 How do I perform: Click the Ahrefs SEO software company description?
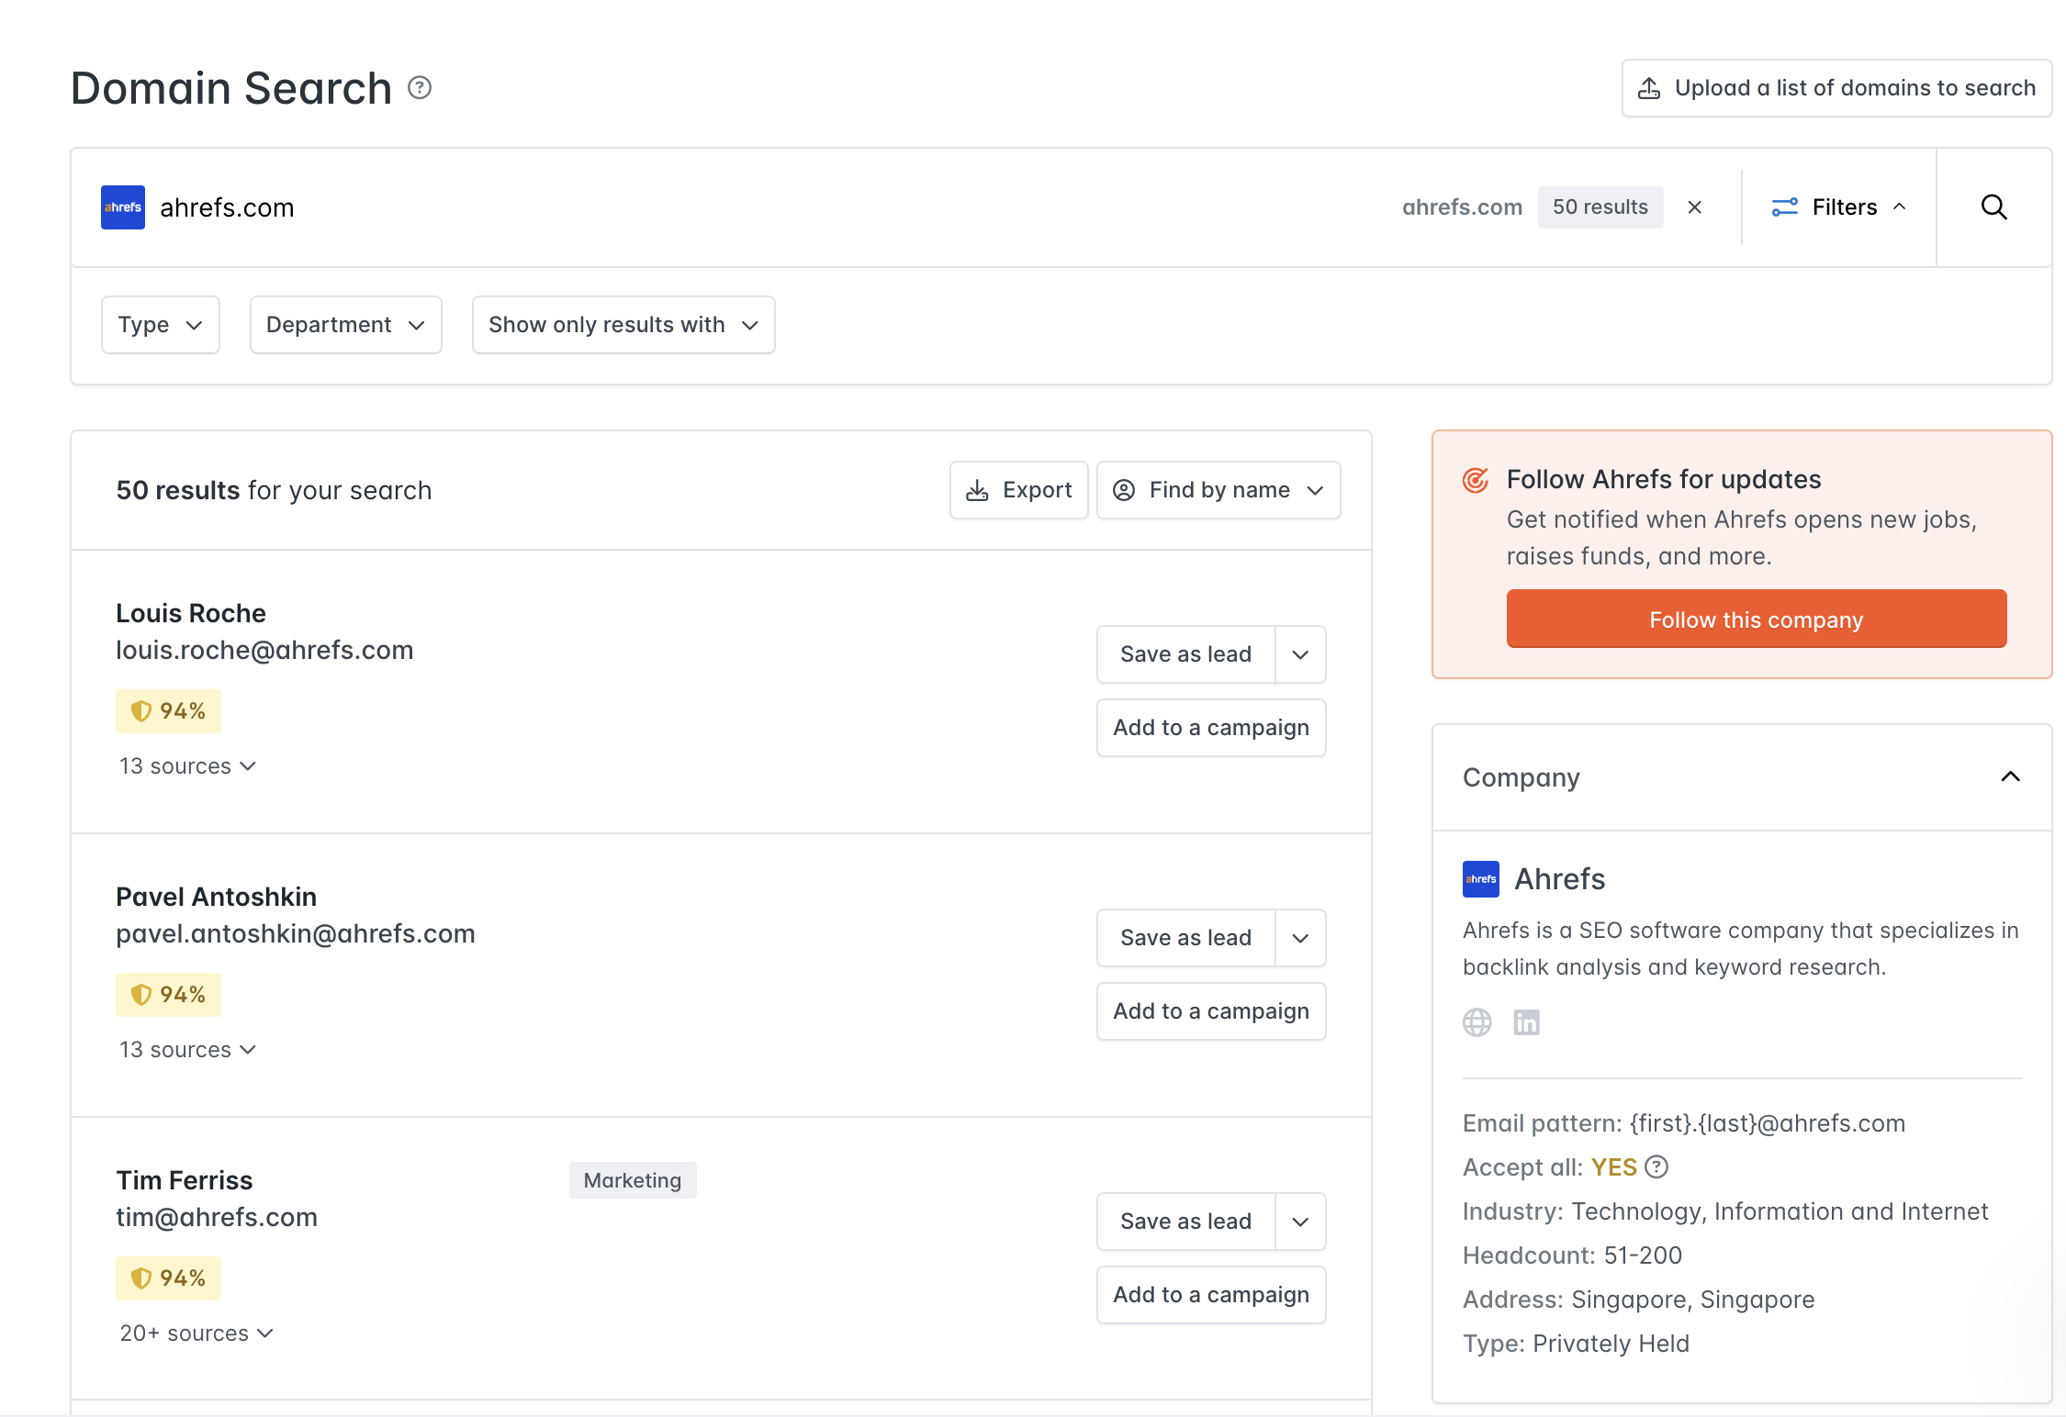coord(1741,949)
